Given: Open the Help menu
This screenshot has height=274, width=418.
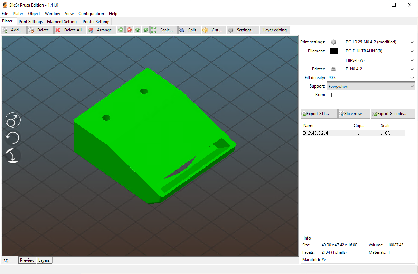Looking at the screenshot, I should click(x=113, y=14).
